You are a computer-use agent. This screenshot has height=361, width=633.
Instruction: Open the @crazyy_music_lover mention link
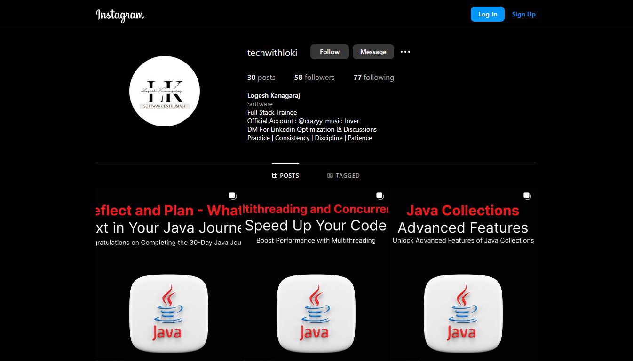coord(329,121)
